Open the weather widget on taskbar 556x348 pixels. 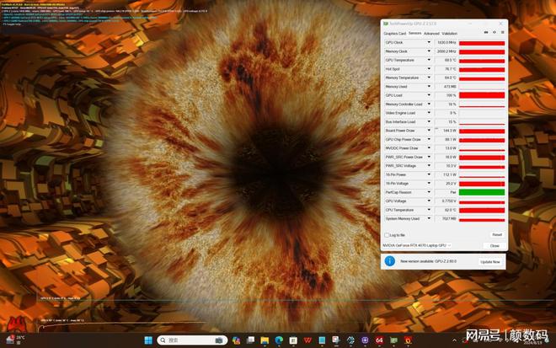(x=15, y=340)
